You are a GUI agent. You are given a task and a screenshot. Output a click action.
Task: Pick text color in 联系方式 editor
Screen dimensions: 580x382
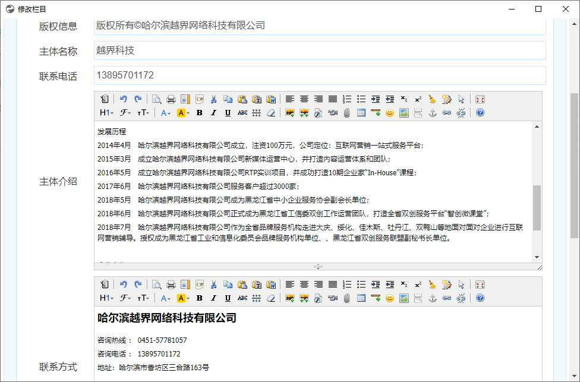(x=165, y=298)
